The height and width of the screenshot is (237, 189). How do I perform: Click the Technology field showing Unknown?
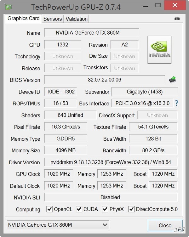coord(62,56)
